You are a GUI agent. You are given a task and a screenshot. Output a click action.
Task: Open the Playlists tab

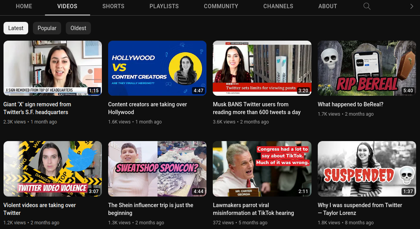pyautogui.click(x=164, y=6)
